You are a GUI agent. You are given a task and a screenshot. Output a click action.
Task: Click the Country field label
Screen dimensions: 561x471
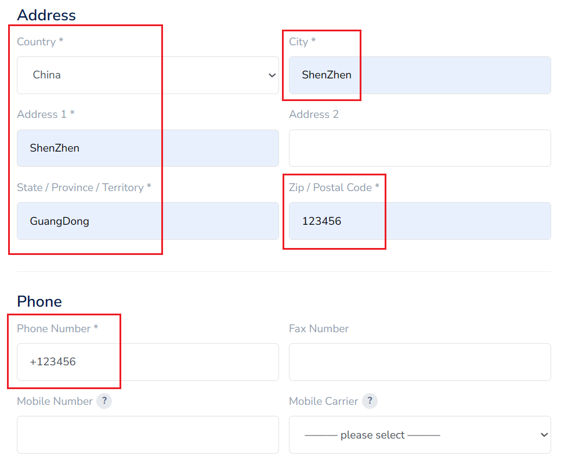(37, 42)
